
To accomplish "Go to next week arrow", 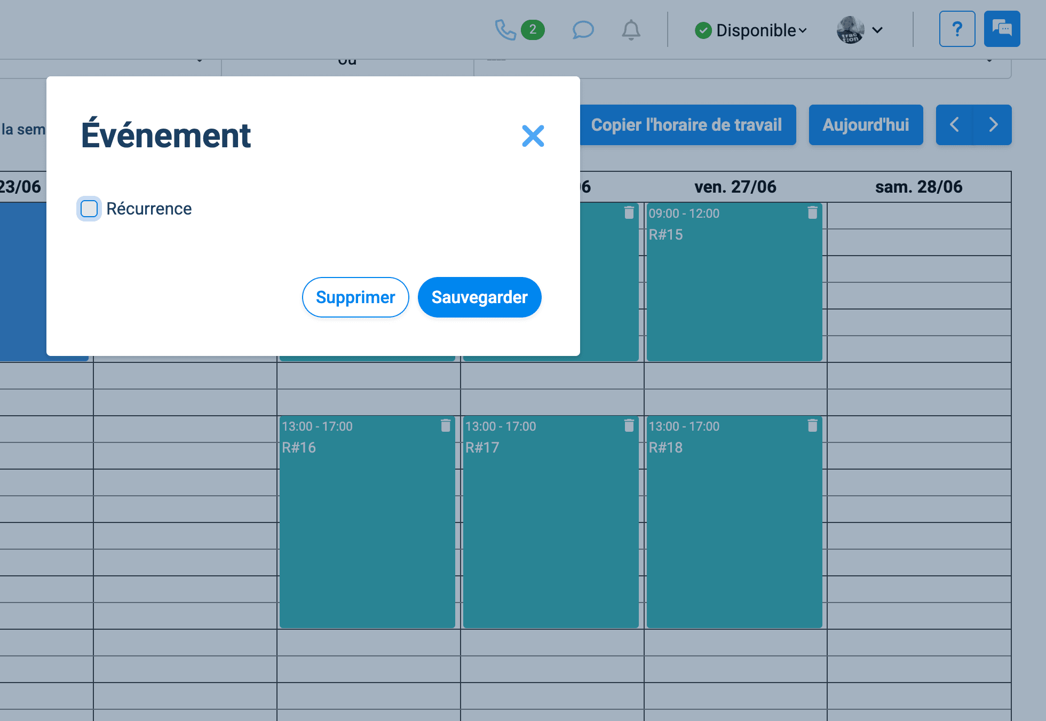I will (x=993, y=125).
